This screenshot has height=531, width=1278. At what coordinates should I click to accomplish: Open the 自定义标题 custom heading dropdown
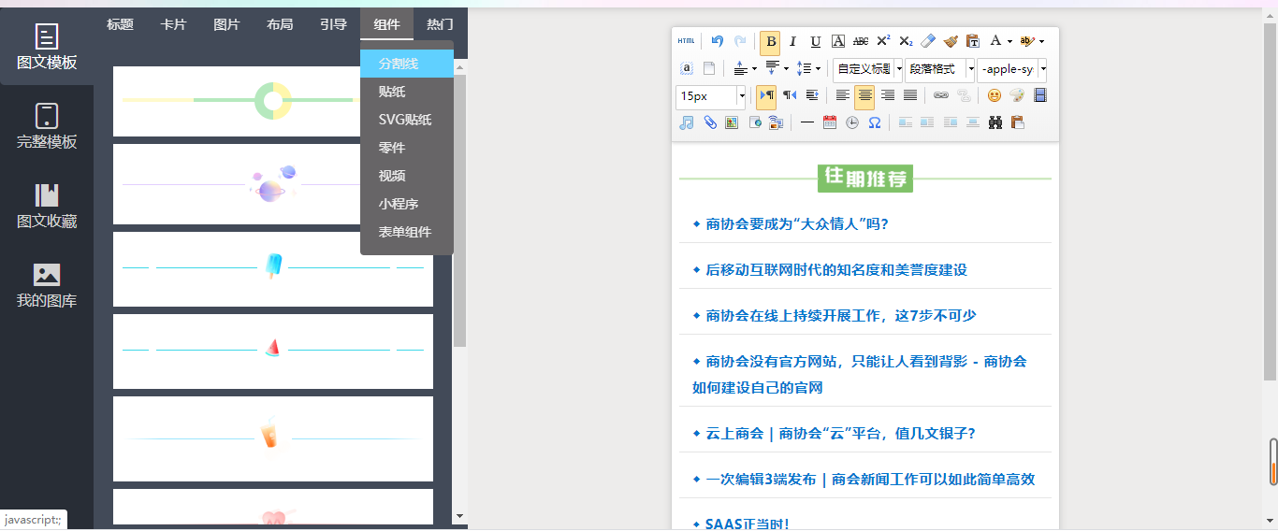tap(898, 69)
